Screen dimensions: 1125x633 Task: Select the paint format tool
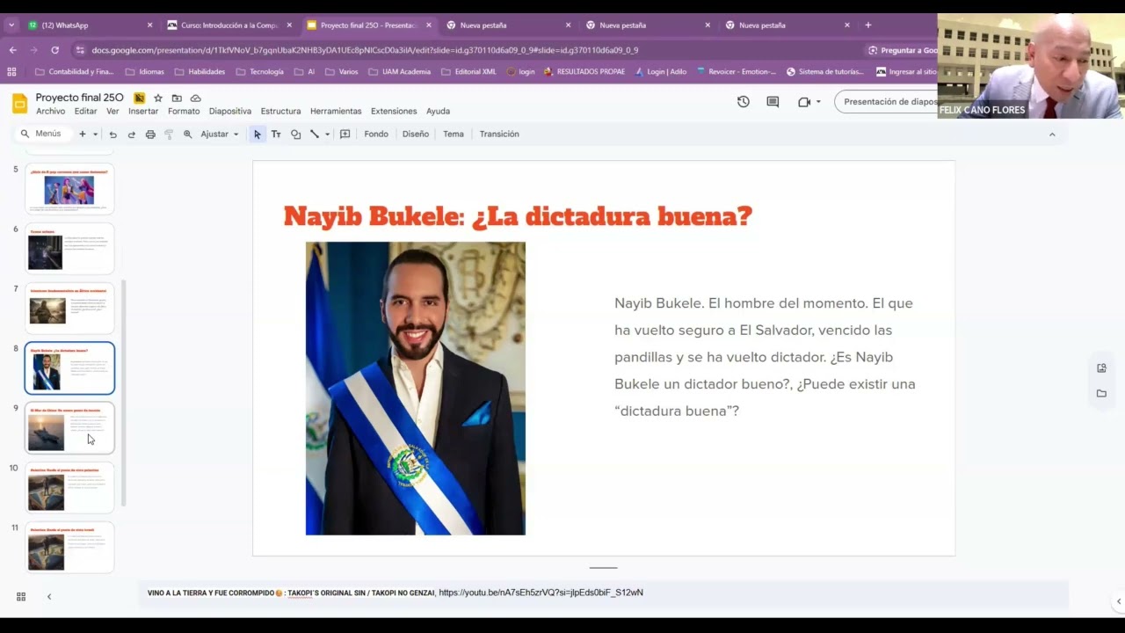coord(169,135)
